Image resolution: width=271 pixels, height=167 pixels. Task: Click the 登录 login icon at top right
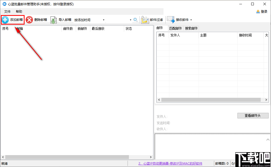(258, 11)
